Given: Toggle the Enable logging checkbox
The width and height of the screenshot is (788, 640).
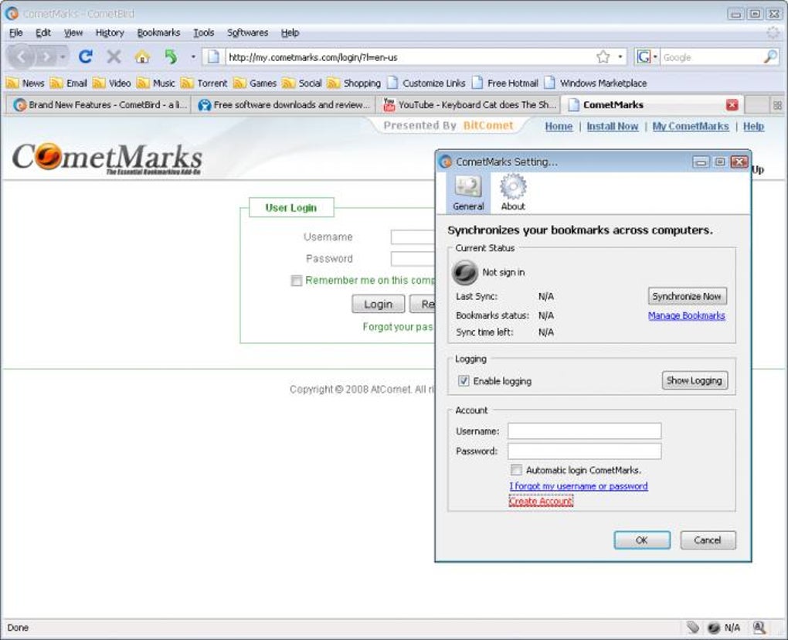Looking at the screenshot, I should pyautogui.click(x=464, y=380).
